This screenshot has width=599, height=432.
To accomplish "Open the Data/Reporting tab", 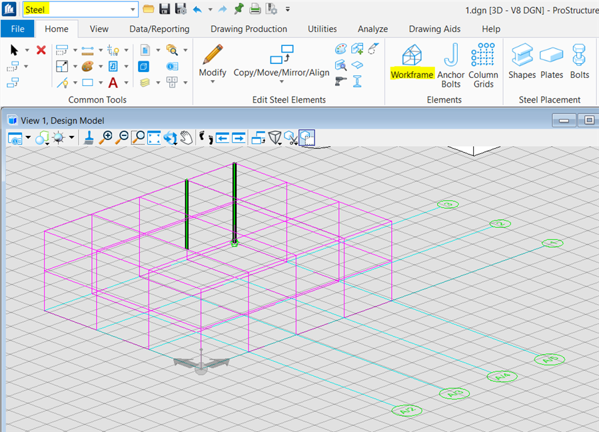I will (x=159, y=29).
